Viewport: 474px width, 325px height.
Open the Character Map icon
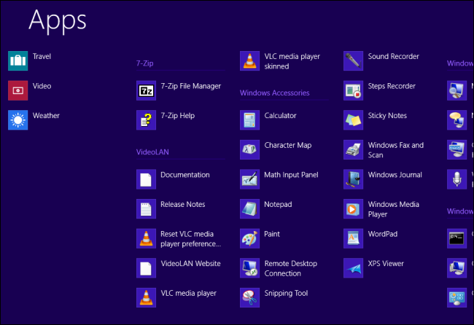pyautogui.click(x=249, y=149)
